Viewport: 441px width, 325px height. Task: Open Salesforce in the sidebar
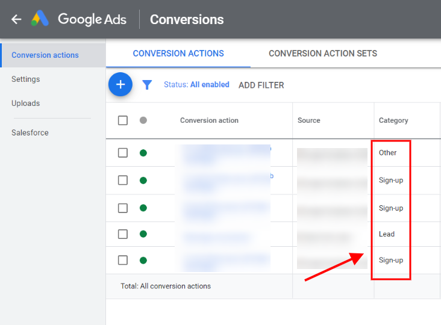click(30, 132)
